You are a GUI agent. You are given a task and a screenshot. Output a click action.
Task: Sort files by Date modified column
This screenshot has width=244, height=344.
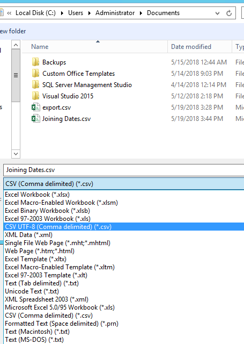coord(199,47)
